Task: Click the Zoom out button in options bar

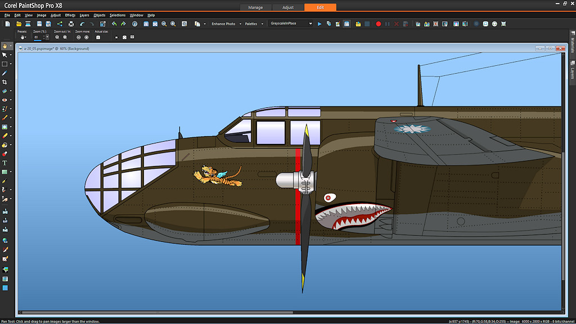Action: coord(57,38)
